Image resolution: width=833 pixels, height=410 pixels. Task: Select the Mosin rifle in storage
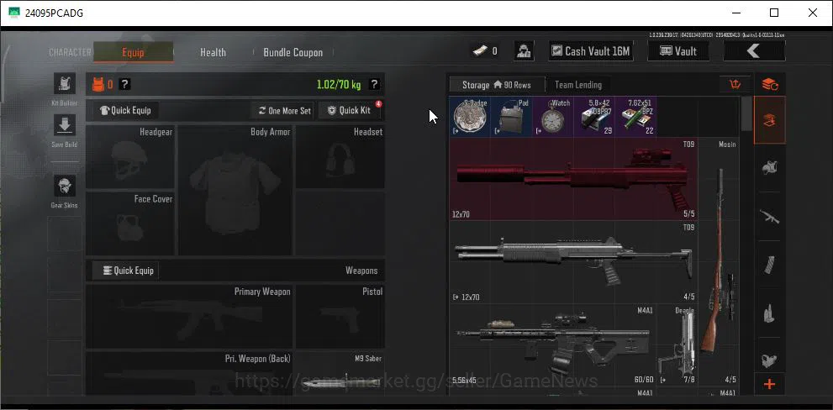tap(719, 262)
